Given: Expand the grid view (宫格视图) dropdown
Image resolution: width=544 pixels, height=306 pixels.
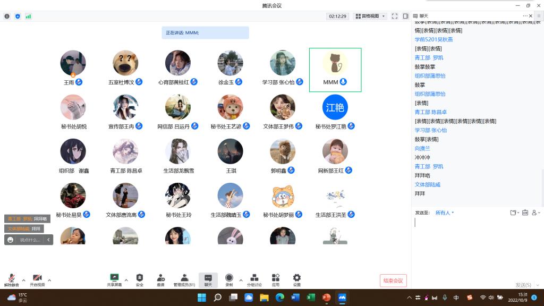Looking at the screenshot, I should coord(370,16).
